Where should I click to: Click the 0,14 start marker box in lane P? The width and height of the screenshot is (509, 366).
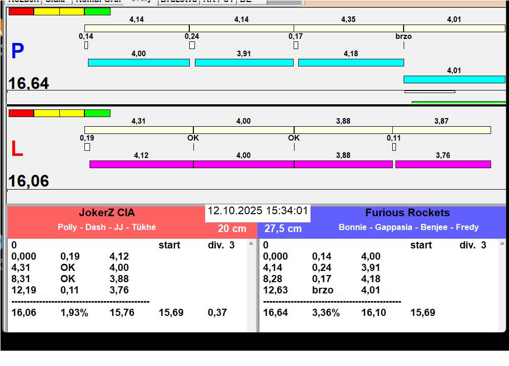pos(86,45)
